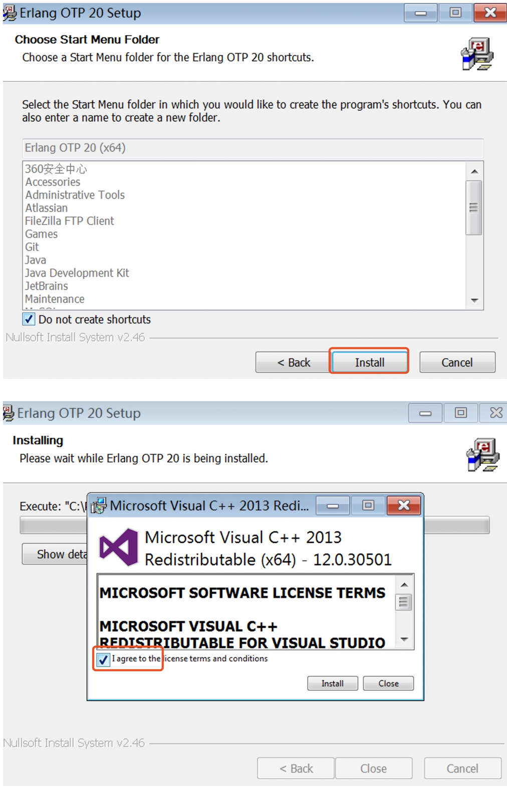Viewport: 507px width, 788px height.
Task: Select Games in folder list
Action: 41,234
